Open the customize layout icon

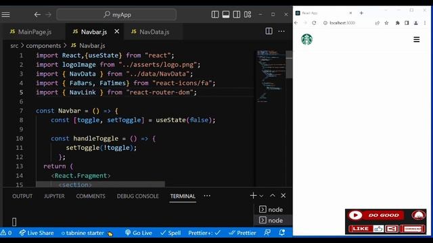click(248, 15)
